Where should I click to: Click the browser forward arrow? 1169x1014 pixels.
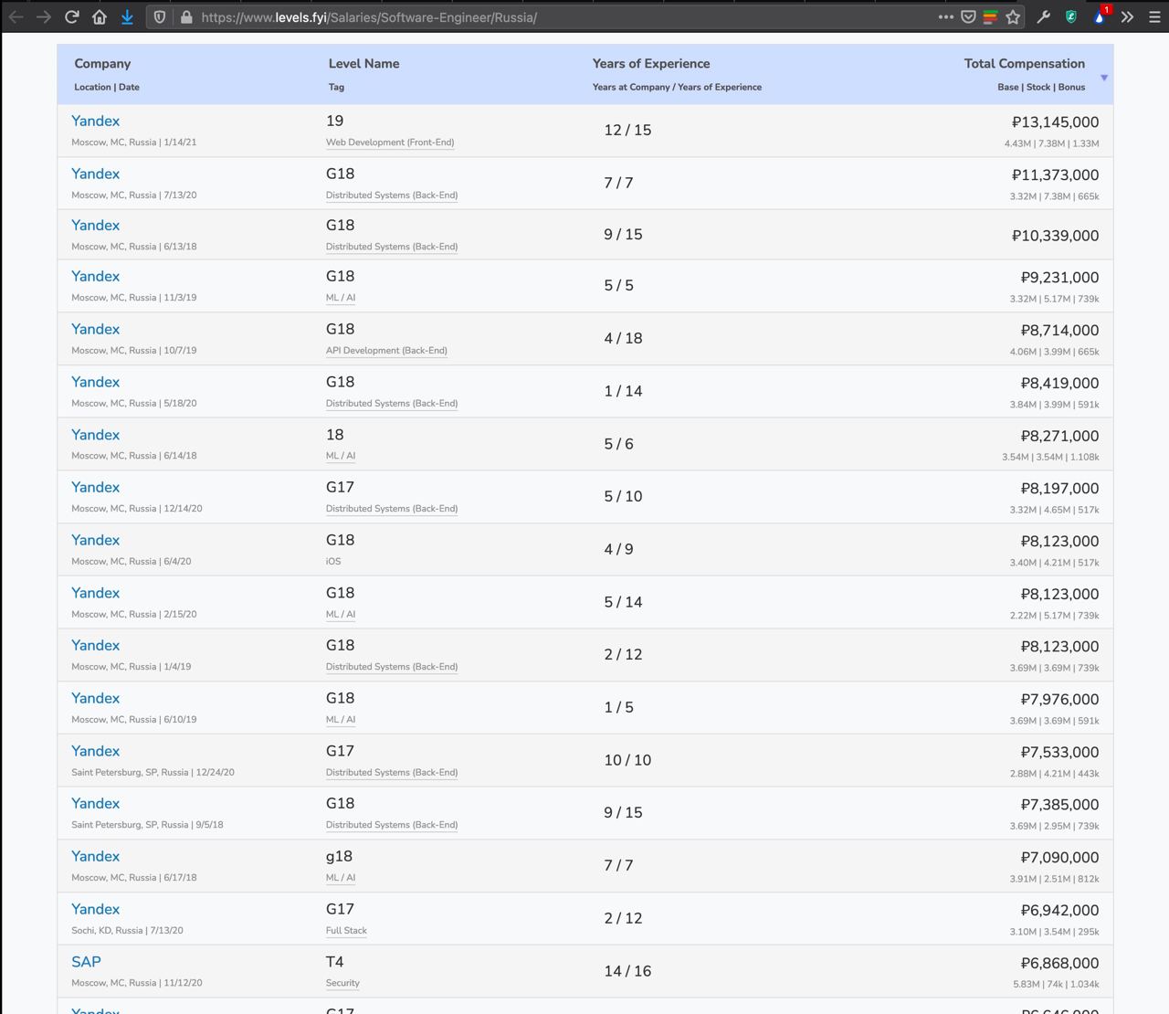coord(44,16)
